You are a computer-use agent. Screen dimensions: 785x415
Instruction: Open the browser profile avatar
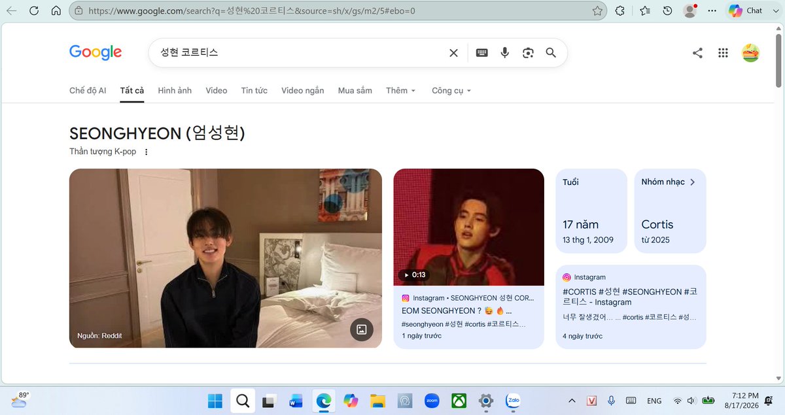[x=689, y=10]
